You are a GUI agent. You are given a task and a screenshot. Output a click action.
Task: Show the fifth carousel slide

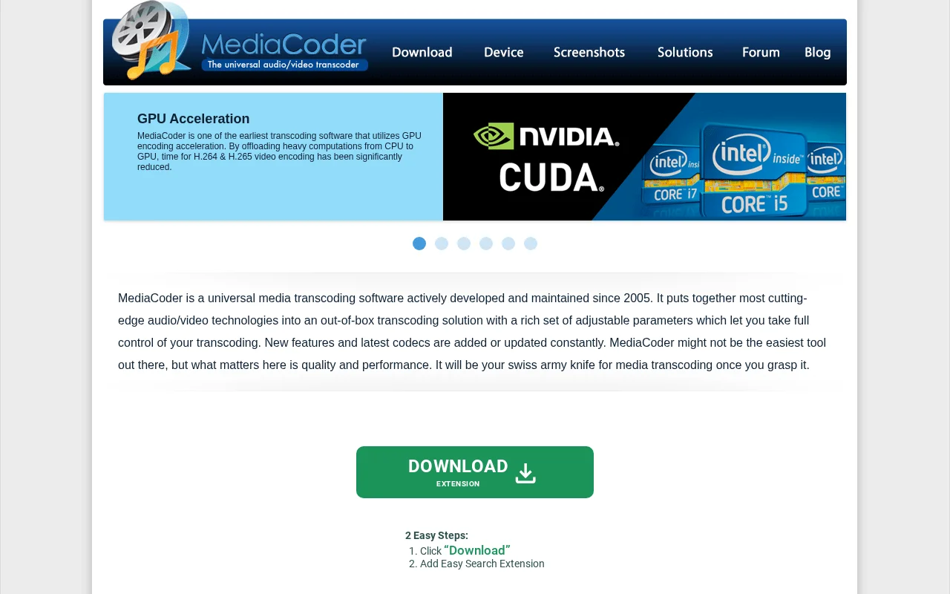click(508, 244)
